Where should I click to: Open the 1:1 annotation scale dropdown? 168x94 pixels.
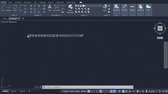(133, 91)
